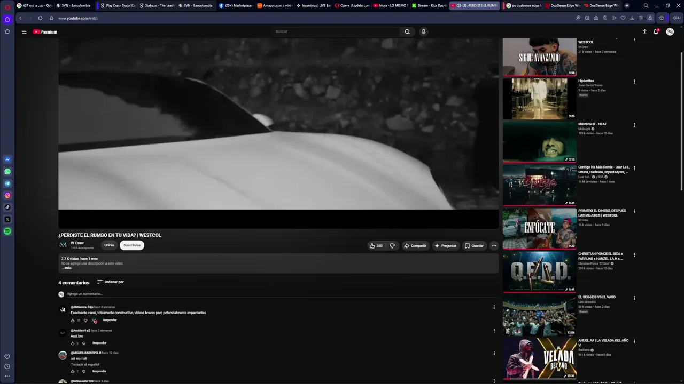Open options for PRIMERO EL DINERO video
The image size is (684, 384).
tap(634, 211)
